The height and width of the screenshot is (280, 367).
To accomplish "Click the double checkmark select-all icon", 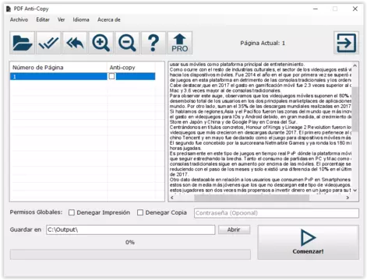I will click(x=48, y=43).
